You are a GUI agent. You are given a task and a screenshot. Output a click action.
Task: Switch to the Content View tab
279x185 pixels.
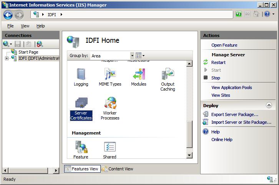pyautogui.click(x=118, y=169)
